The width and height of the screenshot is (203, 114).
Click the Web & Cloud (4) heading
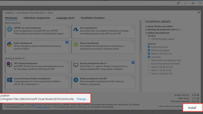[12, 23]
